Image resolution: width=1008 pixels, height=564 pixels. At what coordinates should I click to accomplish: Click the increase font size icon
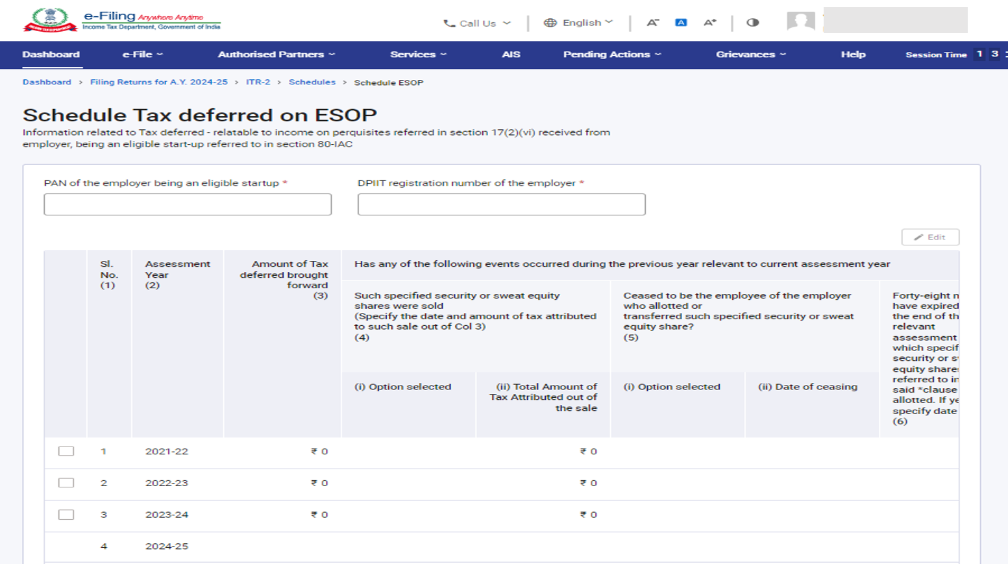click(x=709, y=23)
